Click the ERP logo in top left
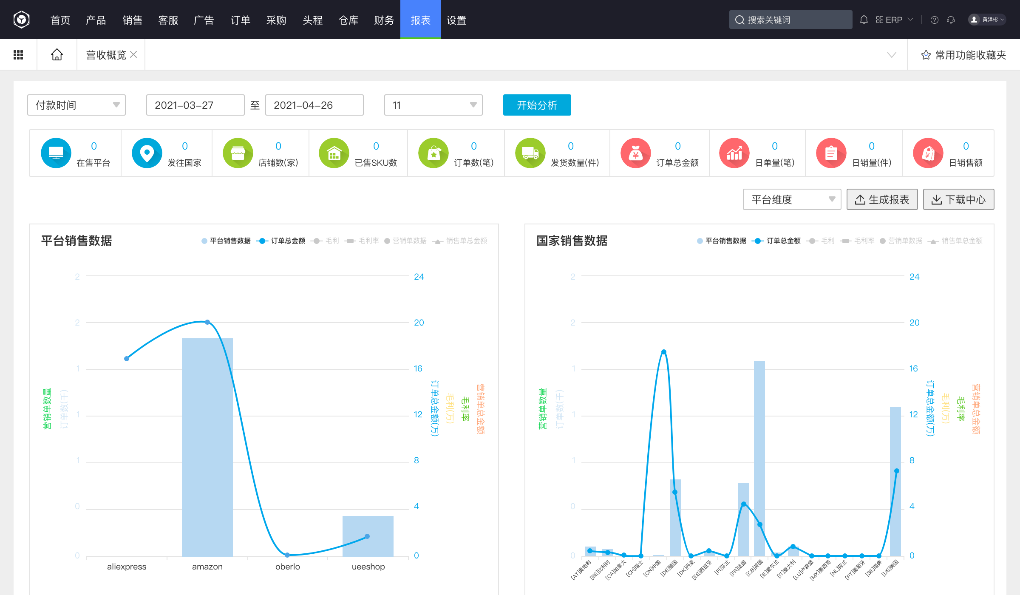This screenshot has width=1020, height=595. pos(21,20)
